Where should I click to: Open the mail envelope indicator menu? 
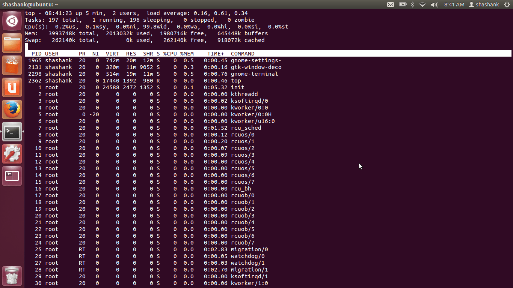[x=391, y=4]
